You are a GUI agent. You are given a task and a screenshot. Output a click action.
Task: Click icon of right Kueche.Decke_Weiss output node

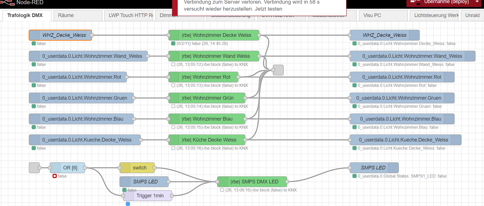(x=456, y=140)
